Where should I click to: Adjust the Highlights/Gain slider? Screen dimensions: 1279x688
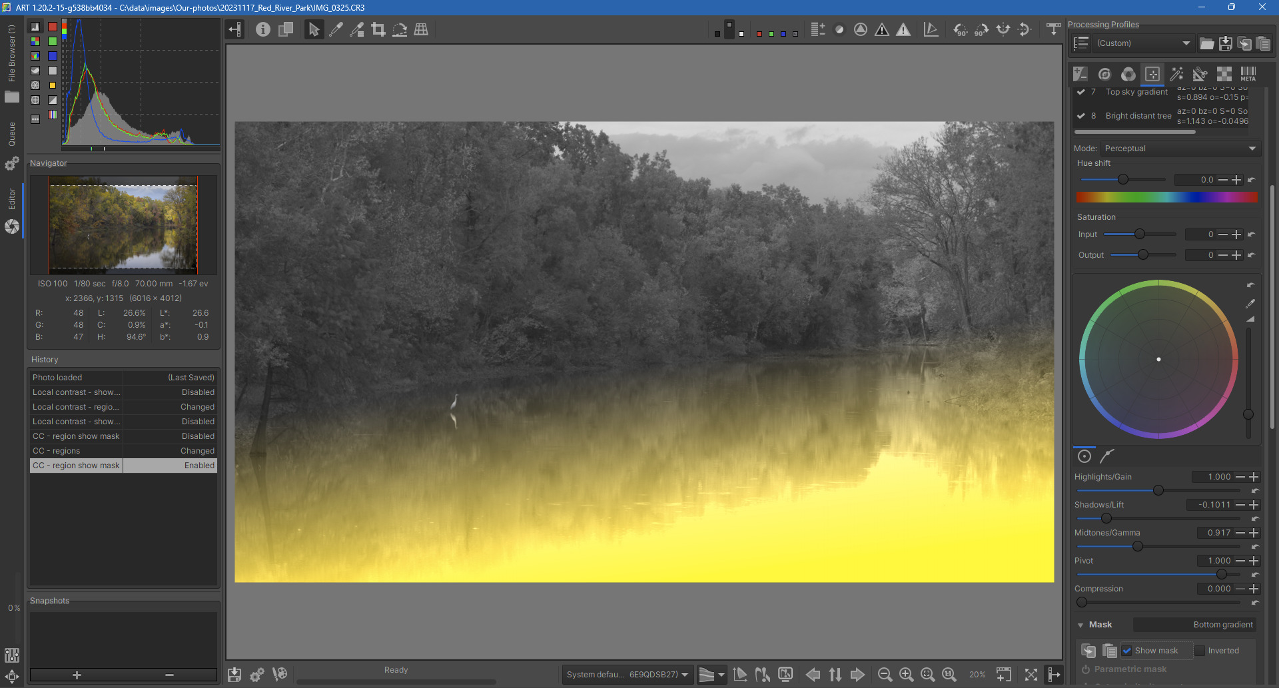[1158, 490]
